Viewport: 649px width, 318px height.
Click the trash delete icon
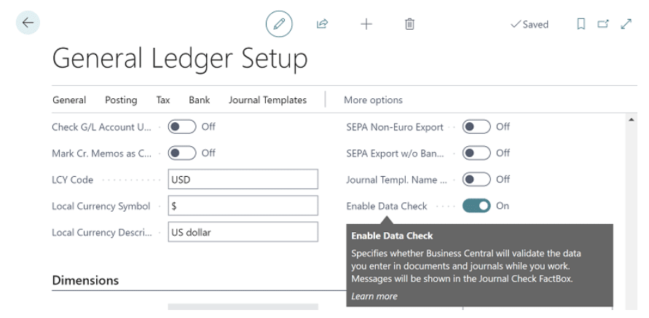click(409, 24)
